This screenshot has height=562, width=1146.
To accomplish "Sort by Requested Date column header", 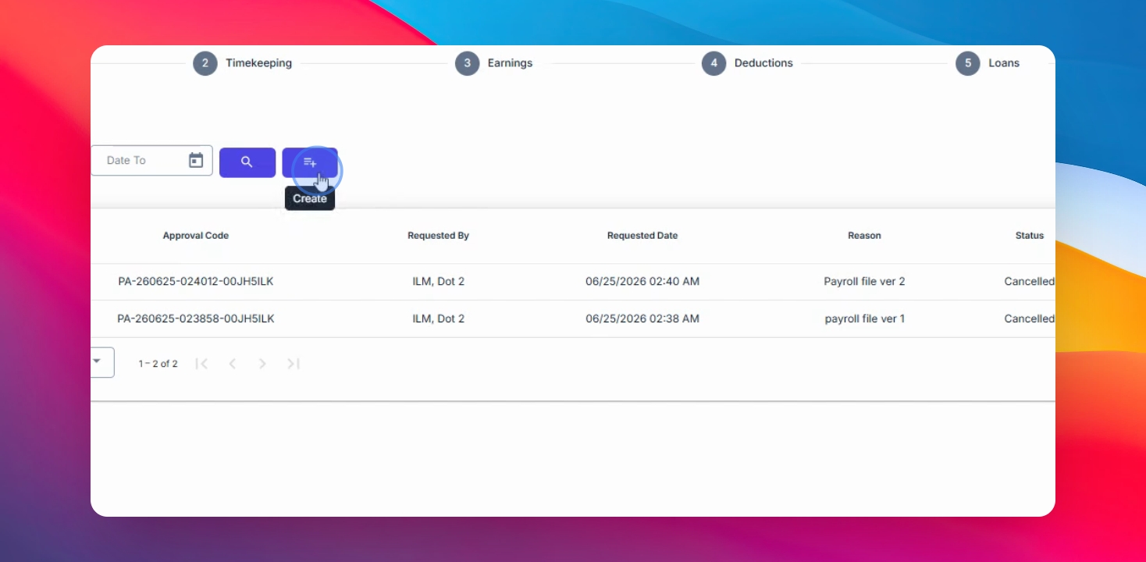I will coord(642,236).
